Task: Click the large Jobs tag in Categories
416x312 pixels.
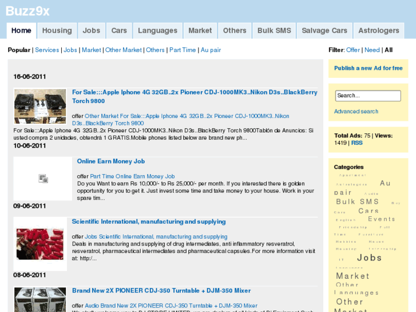Action: click(x=369, y=258)
